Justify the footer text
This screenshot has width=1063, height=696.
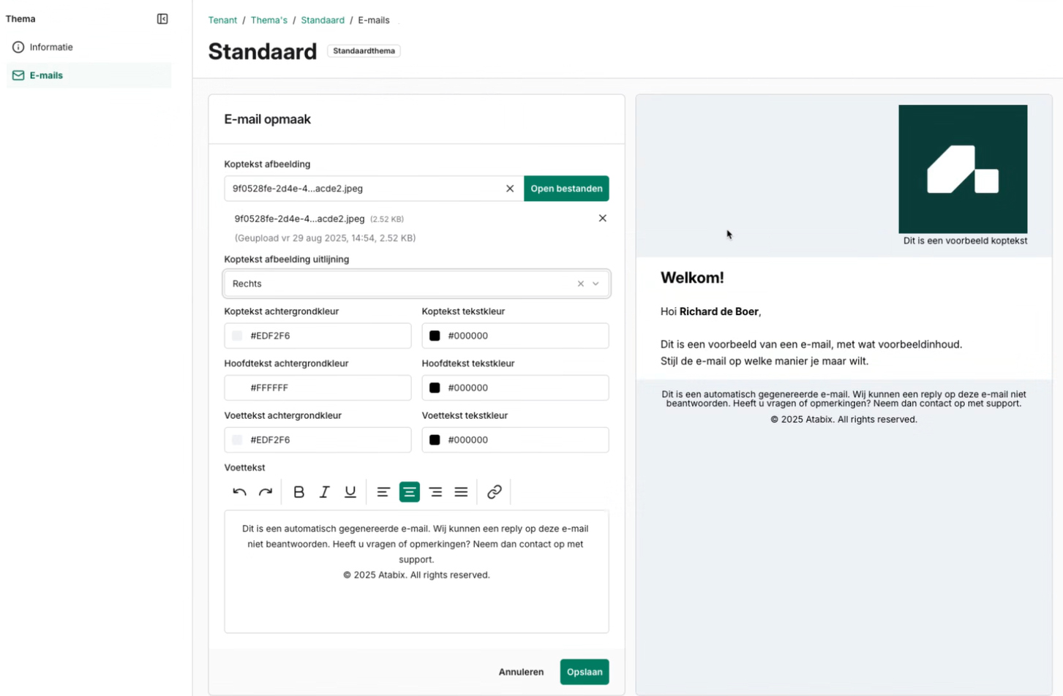coord(461,492)
